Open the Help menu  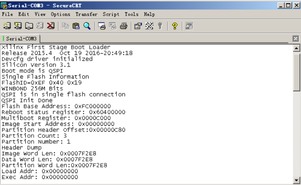(x=149, y=14)
